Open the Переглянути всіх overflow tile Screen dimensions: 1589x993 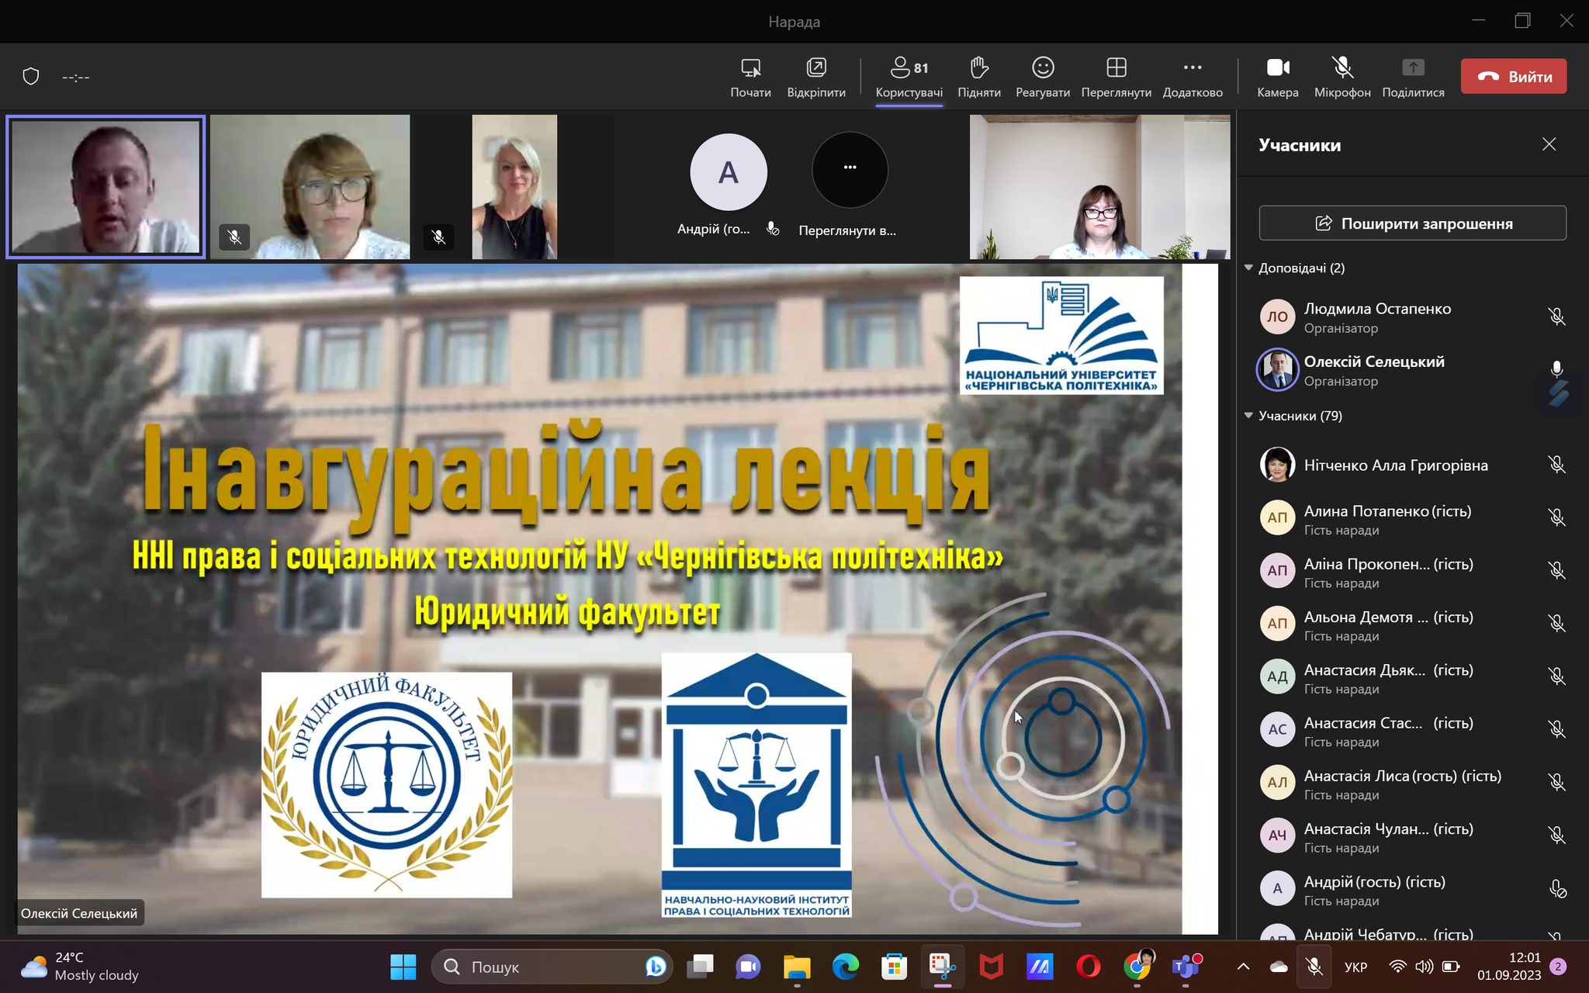[850, 170]
